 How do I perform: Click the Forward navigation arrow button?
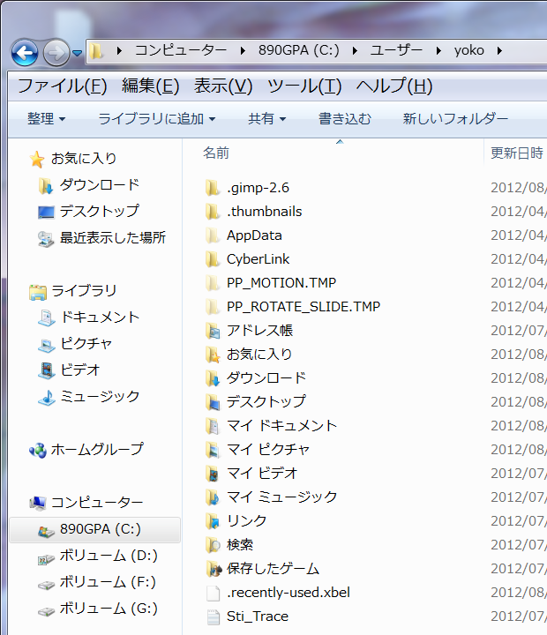point(56,52)
